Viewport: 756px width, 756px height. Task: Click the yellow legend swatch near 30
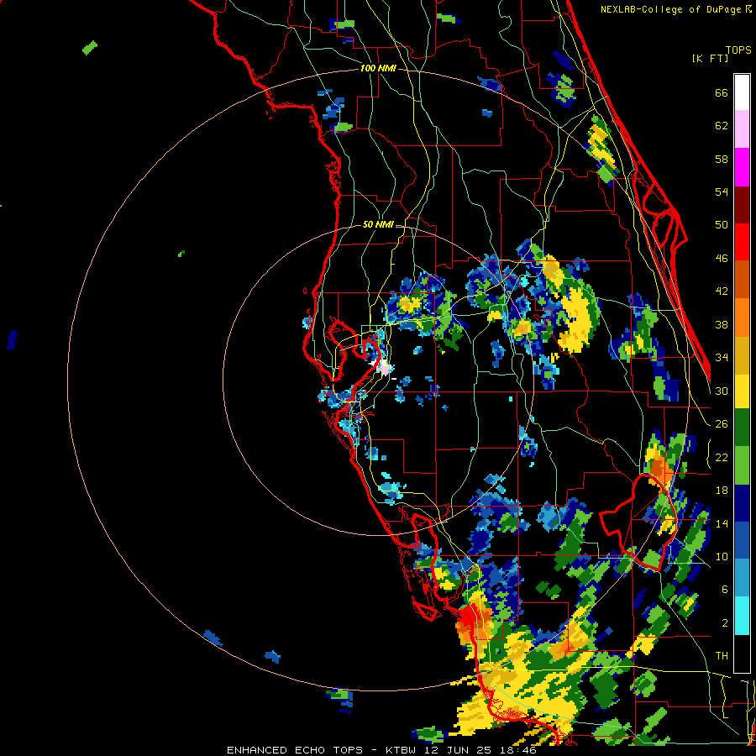click(x=742, y=391)
